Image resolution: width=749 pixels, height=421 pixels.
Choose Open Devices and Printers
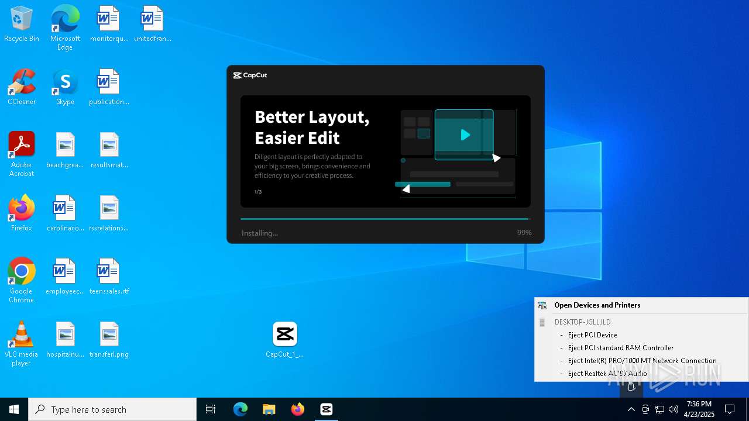[x=597, y=305]
